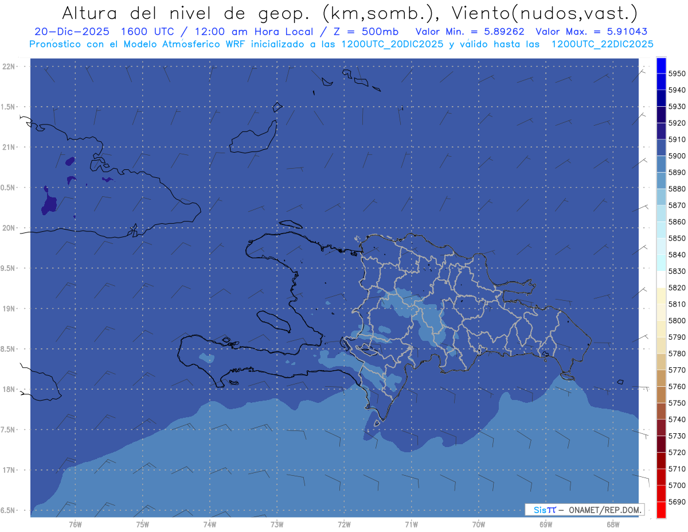688x532 pixels.
Task: Click the legend swatch between 5940 and 5930
Action: [x=661, y=99]
